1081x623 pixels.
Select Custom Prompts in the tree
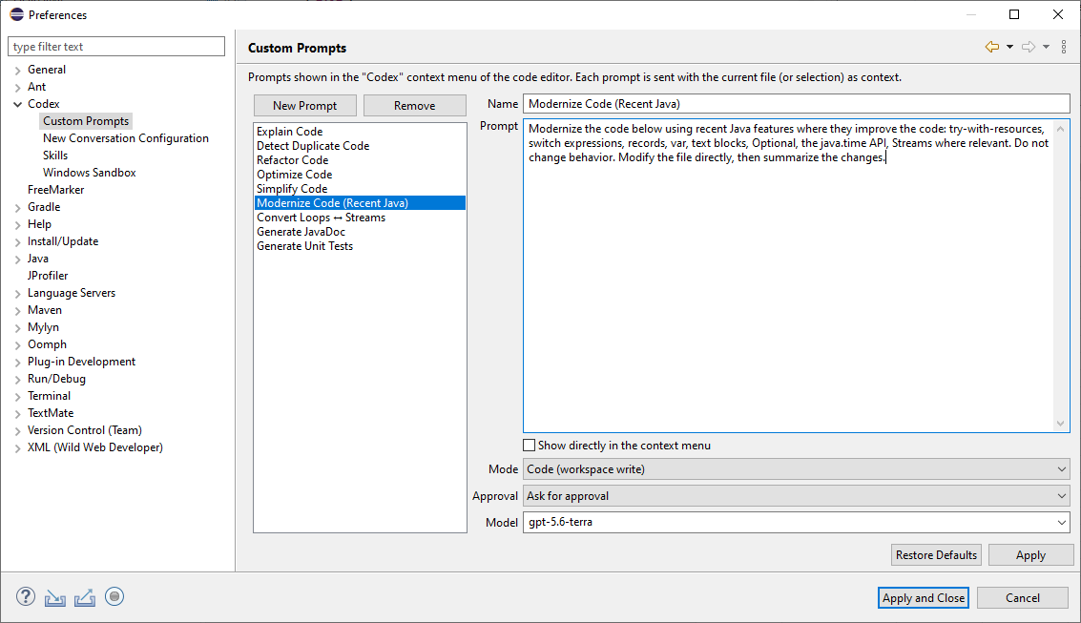(x=86, y=121)
